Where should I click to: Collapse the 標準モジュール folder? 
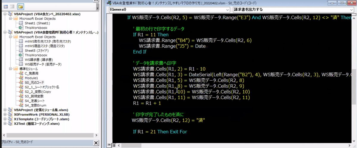tap(10, 69)
